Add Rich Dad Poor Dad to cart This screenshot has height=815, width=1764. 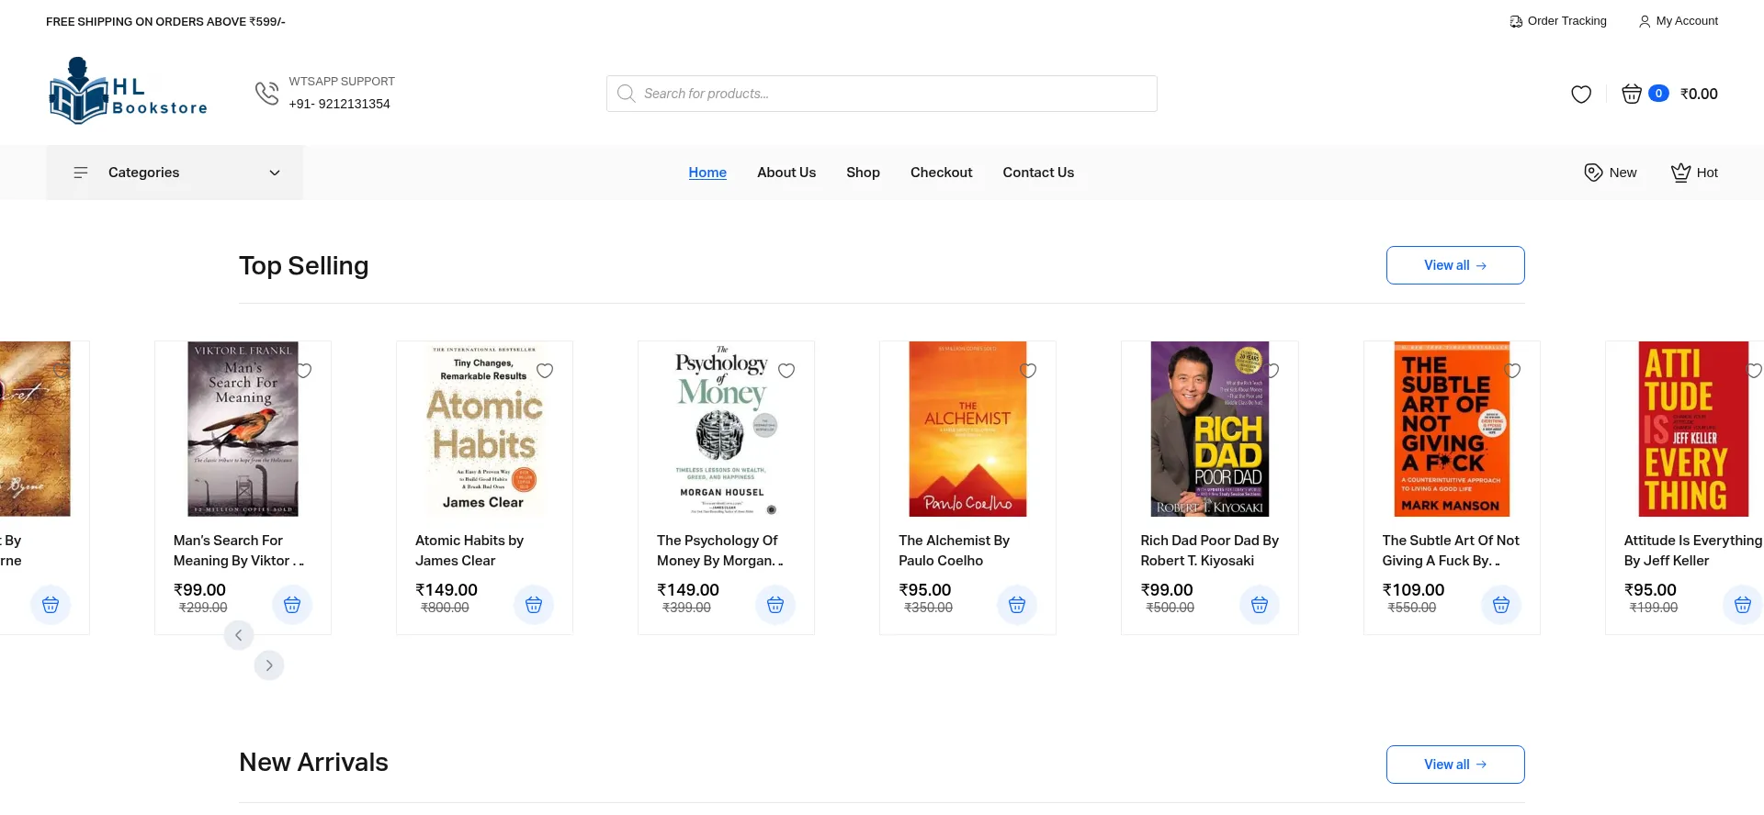pos(1260,605)
